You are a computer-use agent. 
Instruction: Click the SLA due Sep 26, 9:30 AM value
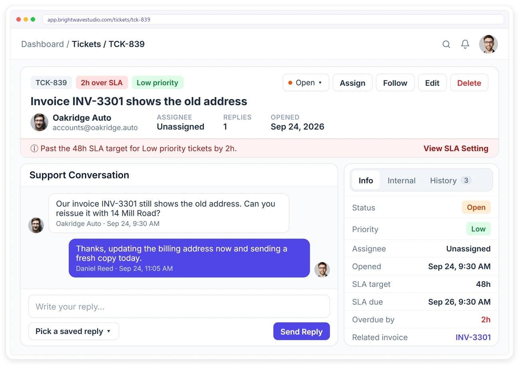click(460, 302)
